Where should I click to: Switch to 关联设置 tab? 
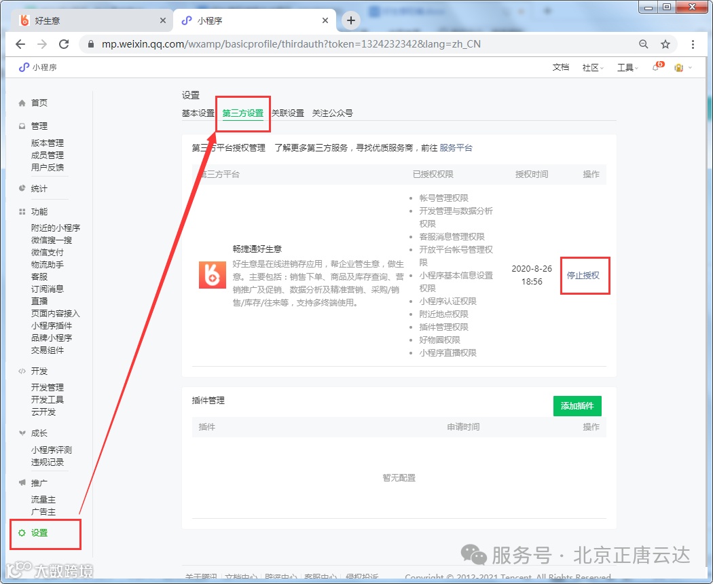(x=287, y=113)
